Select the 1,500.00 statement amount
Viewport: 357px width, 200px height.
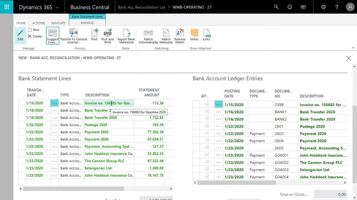coord(149,168)
